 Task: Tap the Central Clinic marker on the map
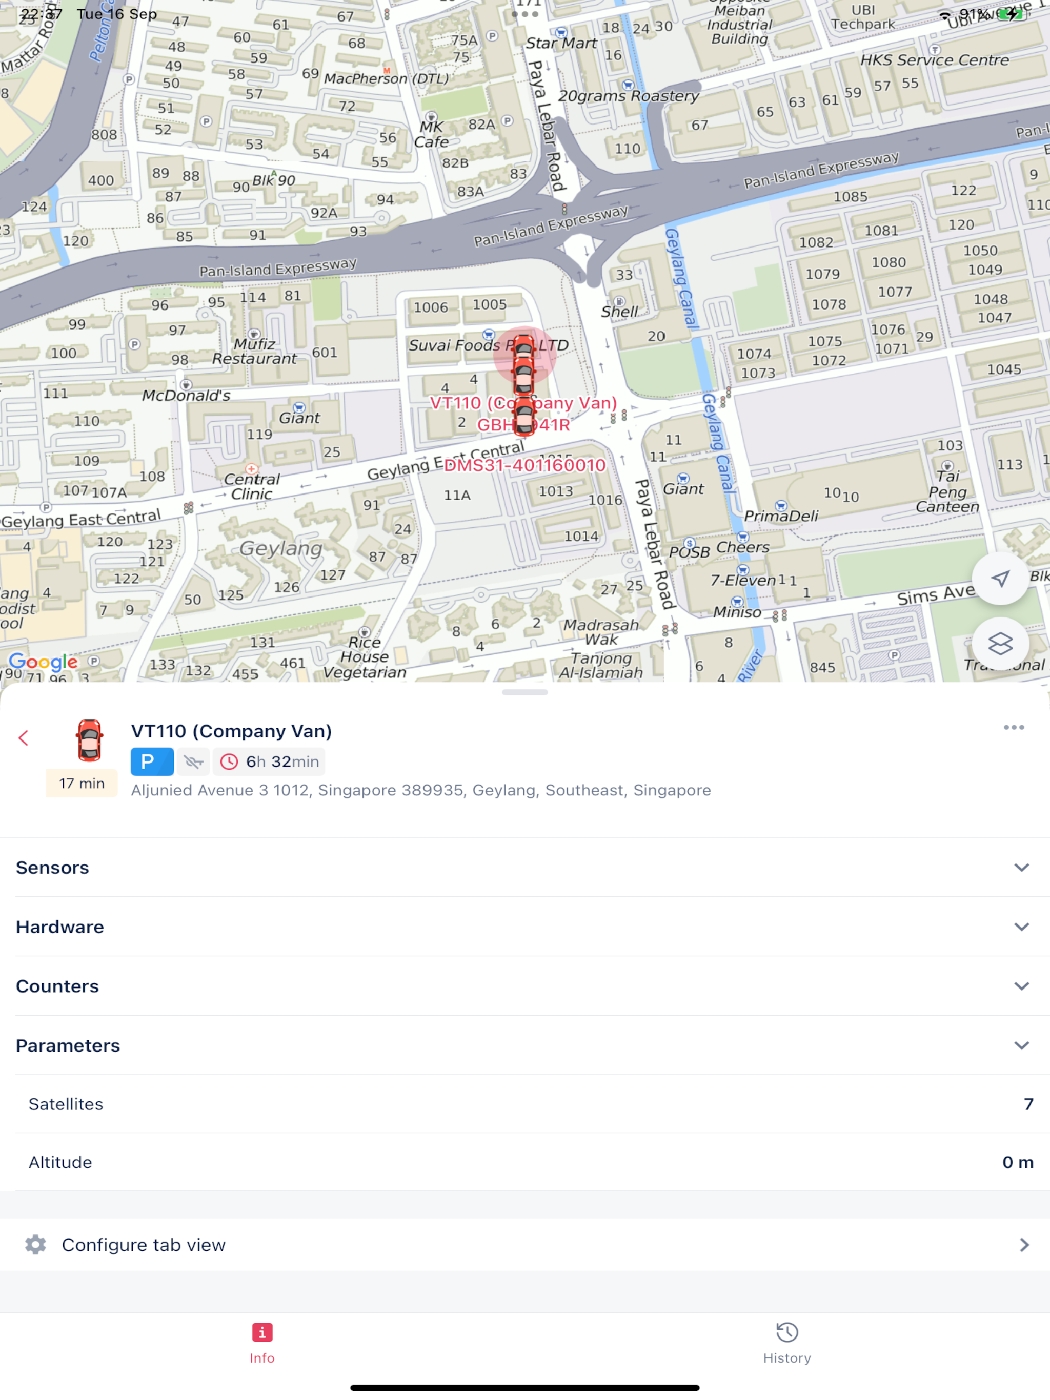coord(251,482)
